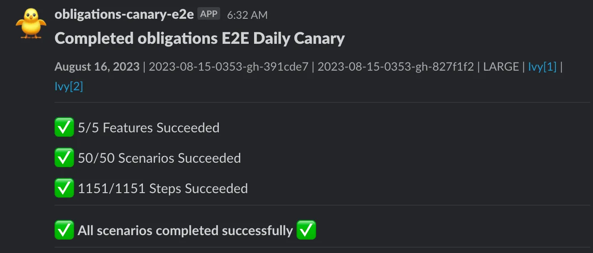
Task: Click the 5/5 Features Succeeded text
Action: click(149, 128)
